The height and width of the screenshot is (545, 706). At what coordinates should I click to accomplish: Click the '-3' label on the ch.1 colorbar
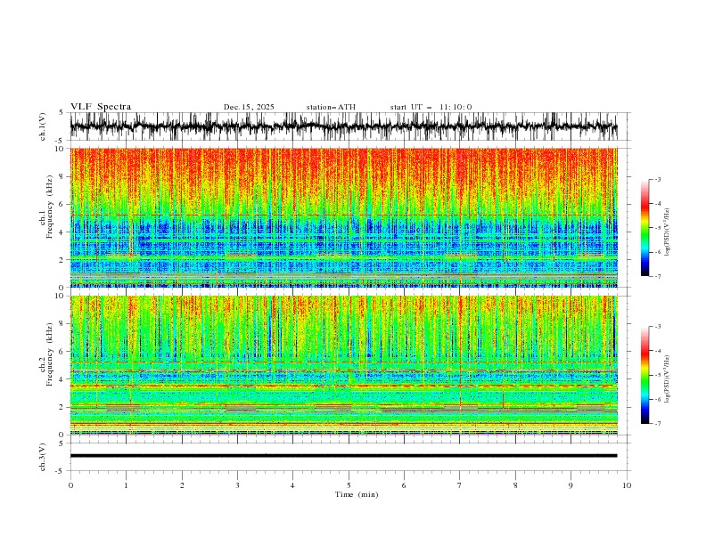pos(657,179)
